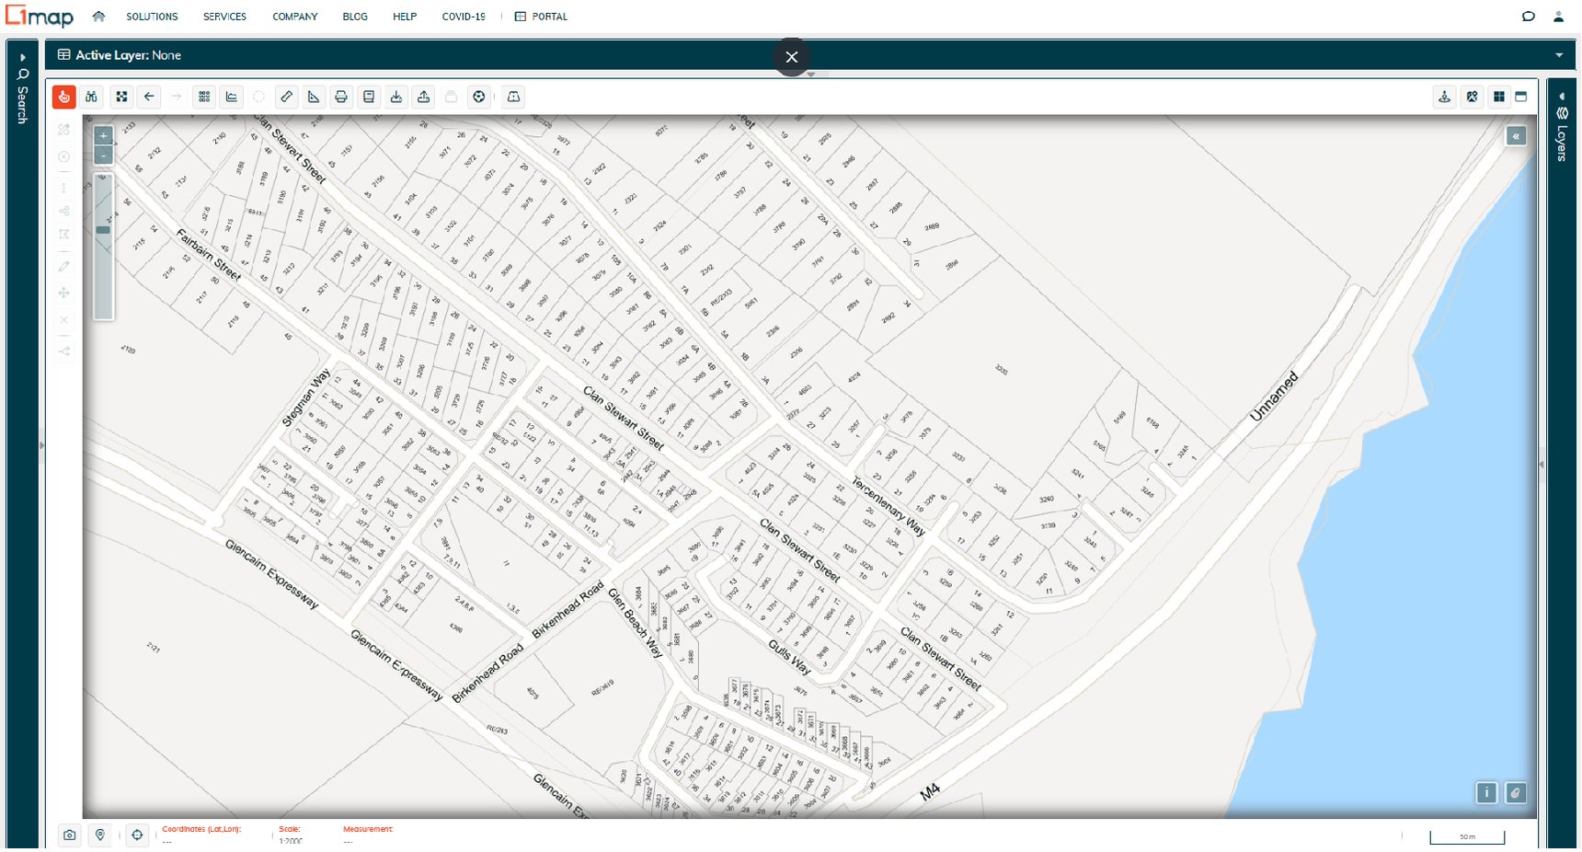Open the Solutions menu
The image size is (1582, 852).
[x=152, y=17]
